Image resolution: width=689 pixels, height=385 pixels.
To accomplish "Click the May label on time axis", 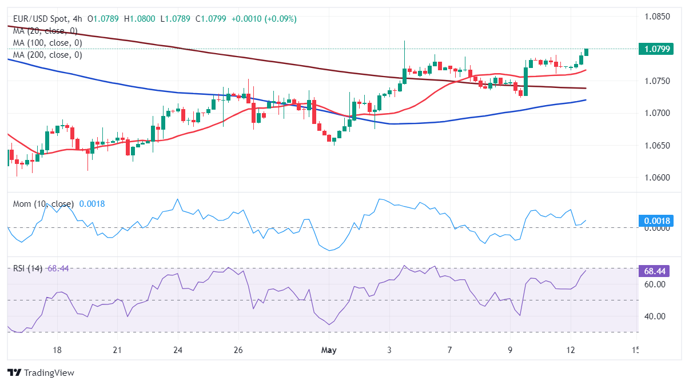I will tap(329, 350).
